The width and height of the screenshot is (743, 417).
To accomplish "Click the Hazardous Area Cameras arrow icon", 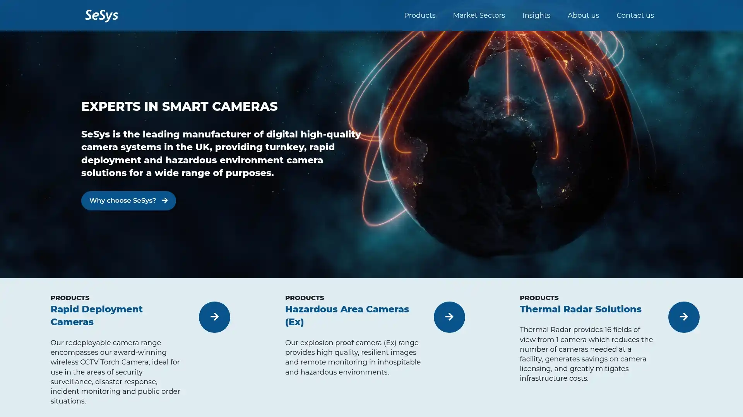I will 449,317.
